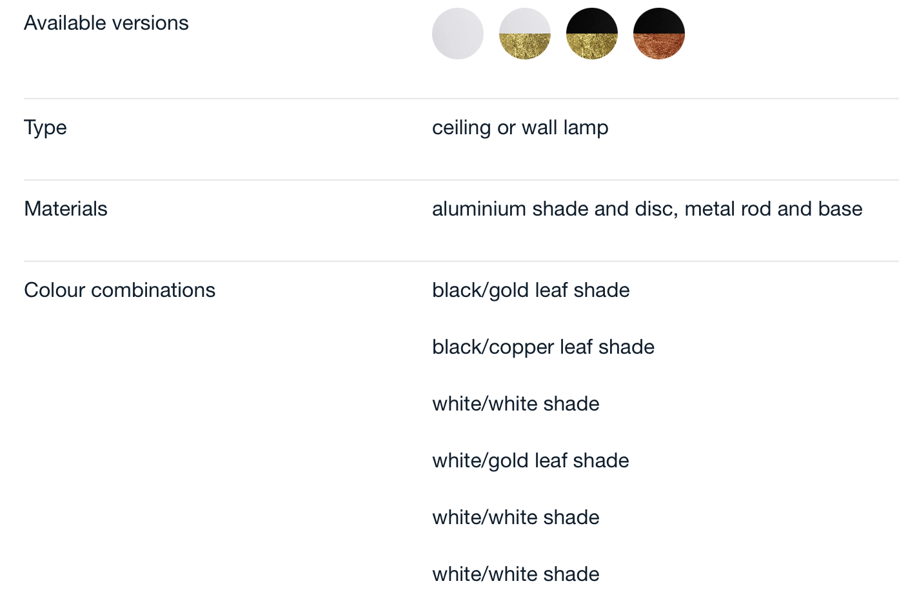899x599 pixels.
Task: Click the copper half of the black/copper swatch
Action: click(659, 46)
